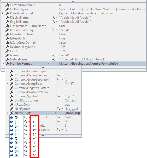The image size is (147, 158).
Task: Select array element [8] row
Action: click(x=24, y=151)
